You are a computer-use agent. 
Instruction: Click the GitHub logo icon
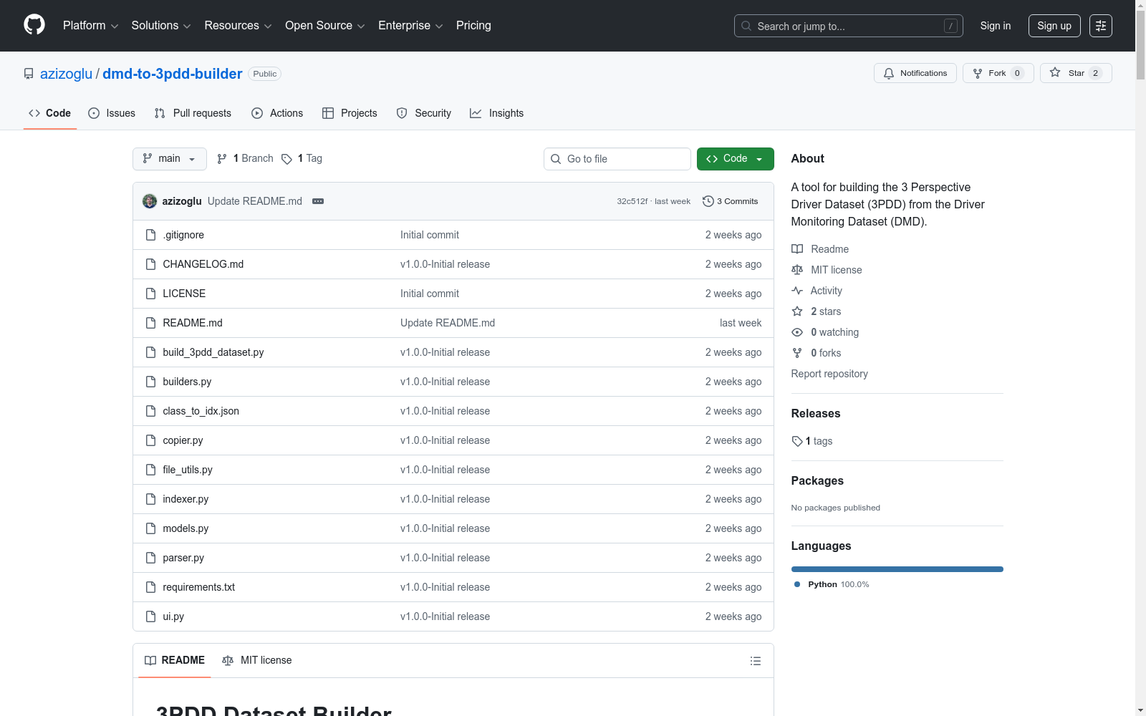pyautogui.click(x=34, y=25)
